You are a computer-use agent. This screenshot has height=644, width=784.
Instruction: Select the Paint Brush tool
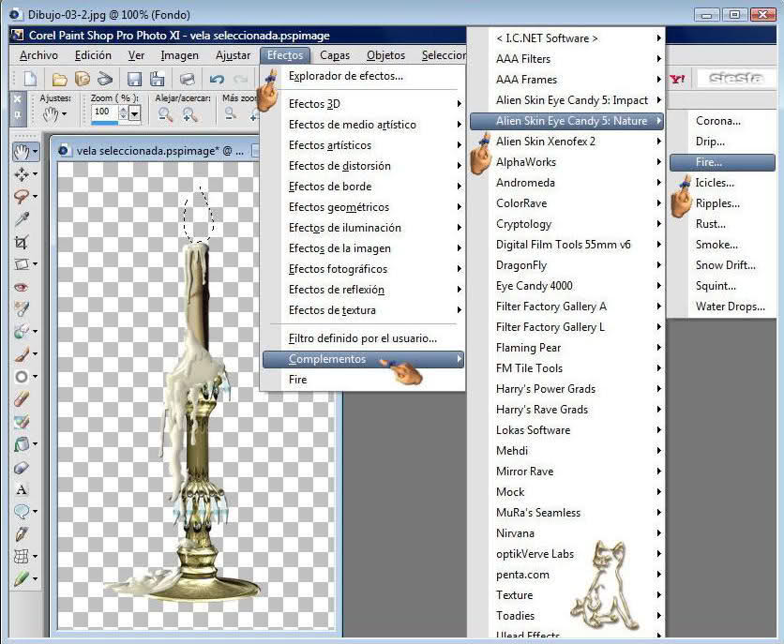(x=21, y=353)
